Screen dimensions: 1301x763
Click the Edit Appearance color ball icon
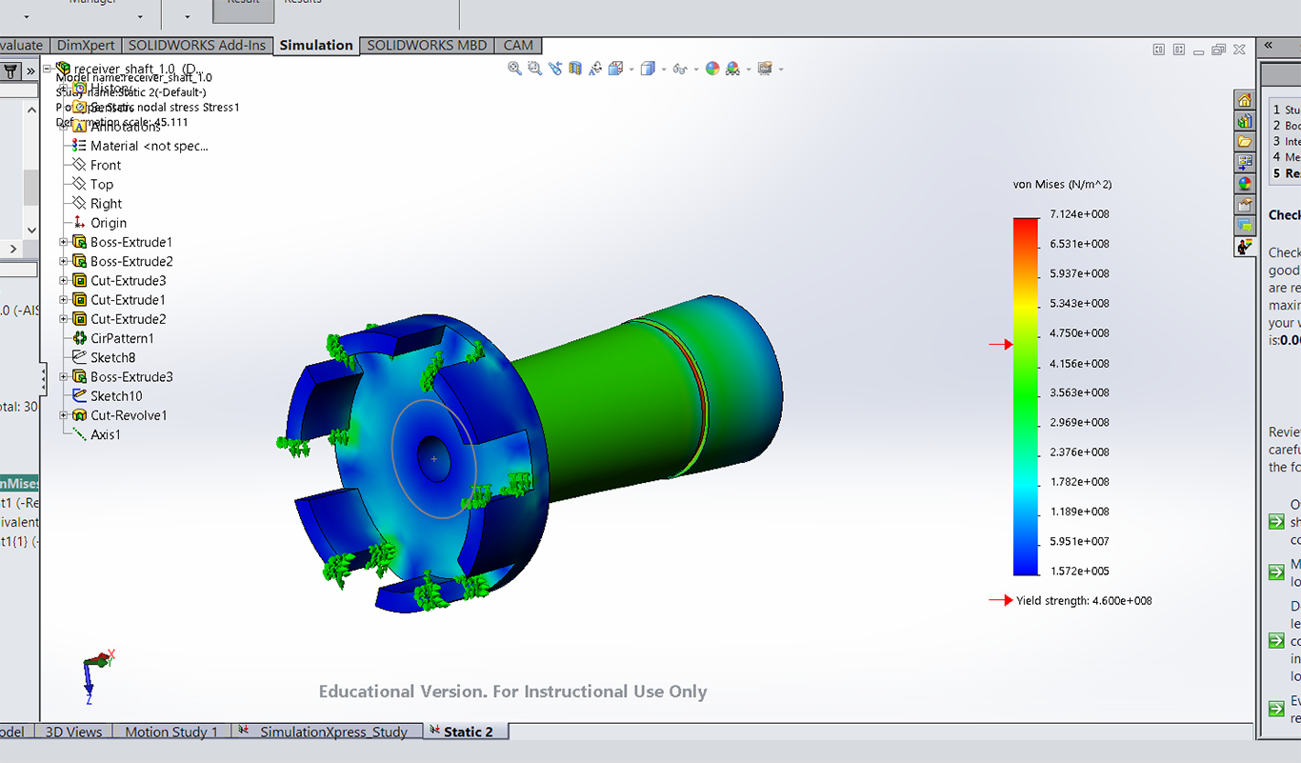click(712, 69)
